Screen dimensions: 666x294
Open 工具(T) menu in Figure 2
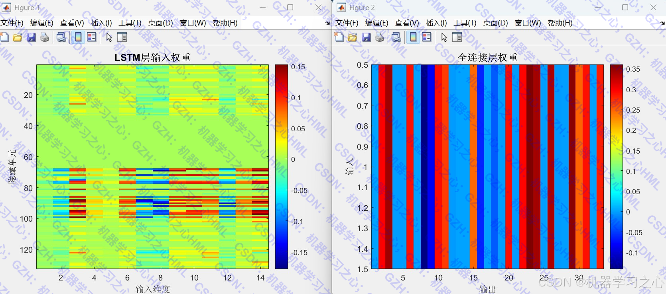point(465,23)
